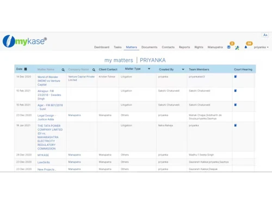Click the mykase logo
272x204 pixels.
25,41
